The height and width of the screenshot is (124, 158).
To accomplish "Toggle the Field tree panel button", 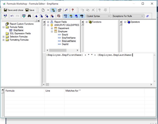I will click(x=65, y=16).
